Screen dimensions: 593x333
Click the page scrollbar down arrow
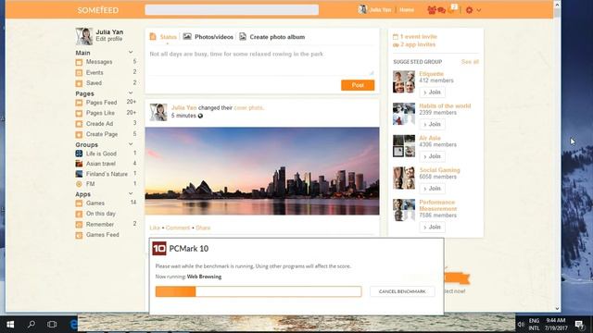pyautogui.click(x=557, y=308)
